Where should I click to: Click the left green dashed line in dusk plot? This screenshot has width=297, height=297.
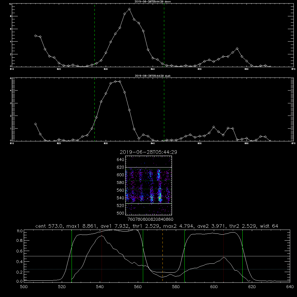pyautogui.click(x=94, y=109)
